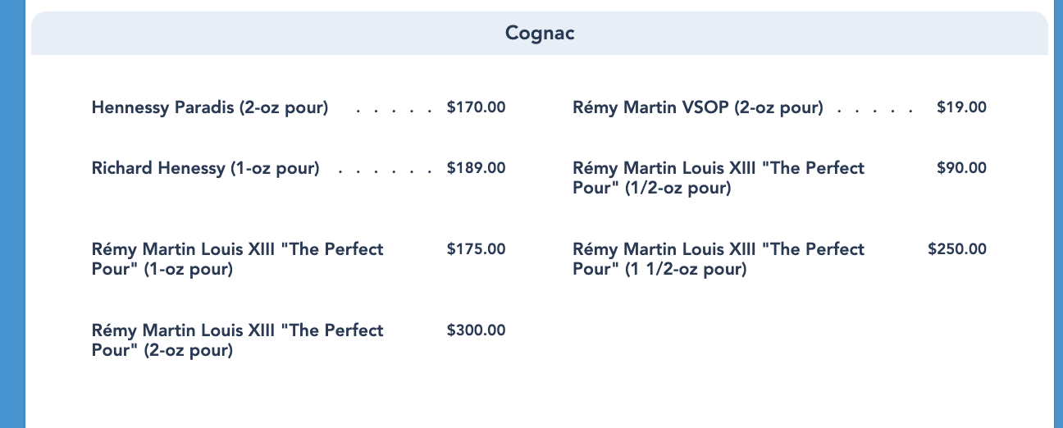Click dotted leader after Rémy Martin VSOP
Viewport: 1063px width, 428px height.
pos(875,109)
